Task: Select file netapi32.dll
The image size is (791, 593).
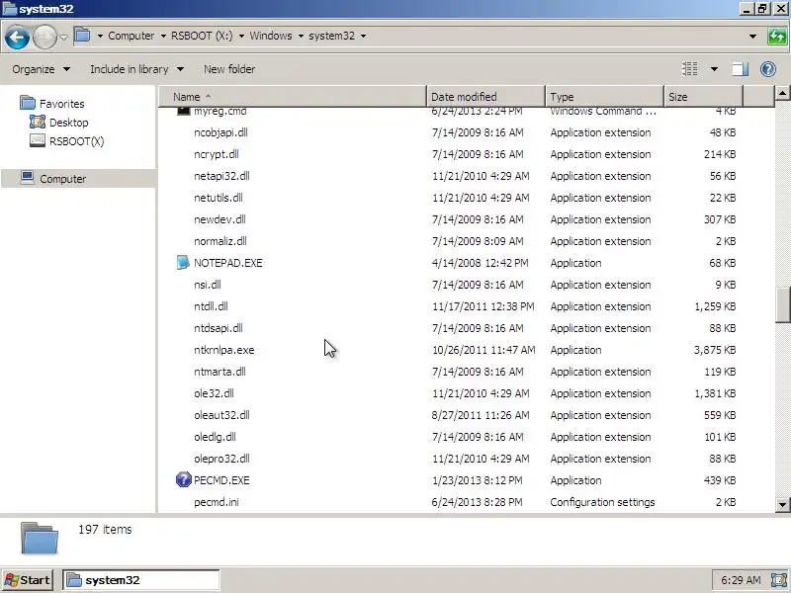Action: pyautogui.click(x=221, y=176)
